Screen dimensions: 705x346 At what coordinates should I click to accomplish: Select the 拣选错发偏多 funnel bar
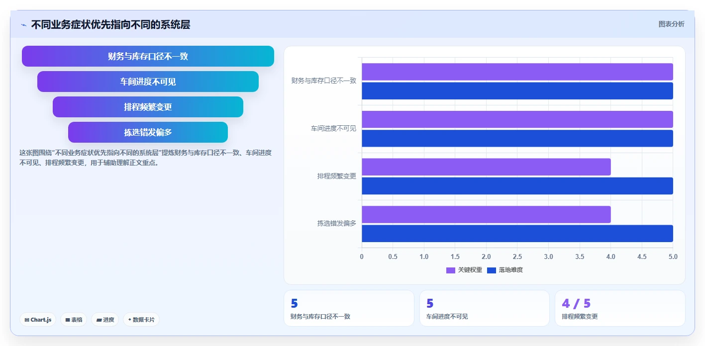(x=148, y=132)
